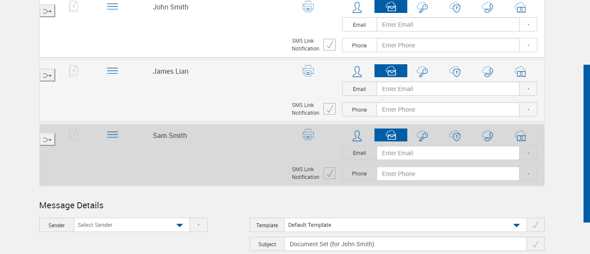The width and height of the screenshot is (590, 254).
Task: Select cloud key delivery icon for John Smith
Action: coord(422,7)
